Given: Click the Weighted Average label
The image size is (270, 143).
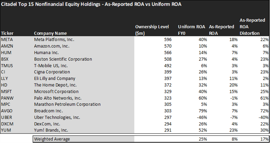Looking at the screenshot, I should pos(52,139).
